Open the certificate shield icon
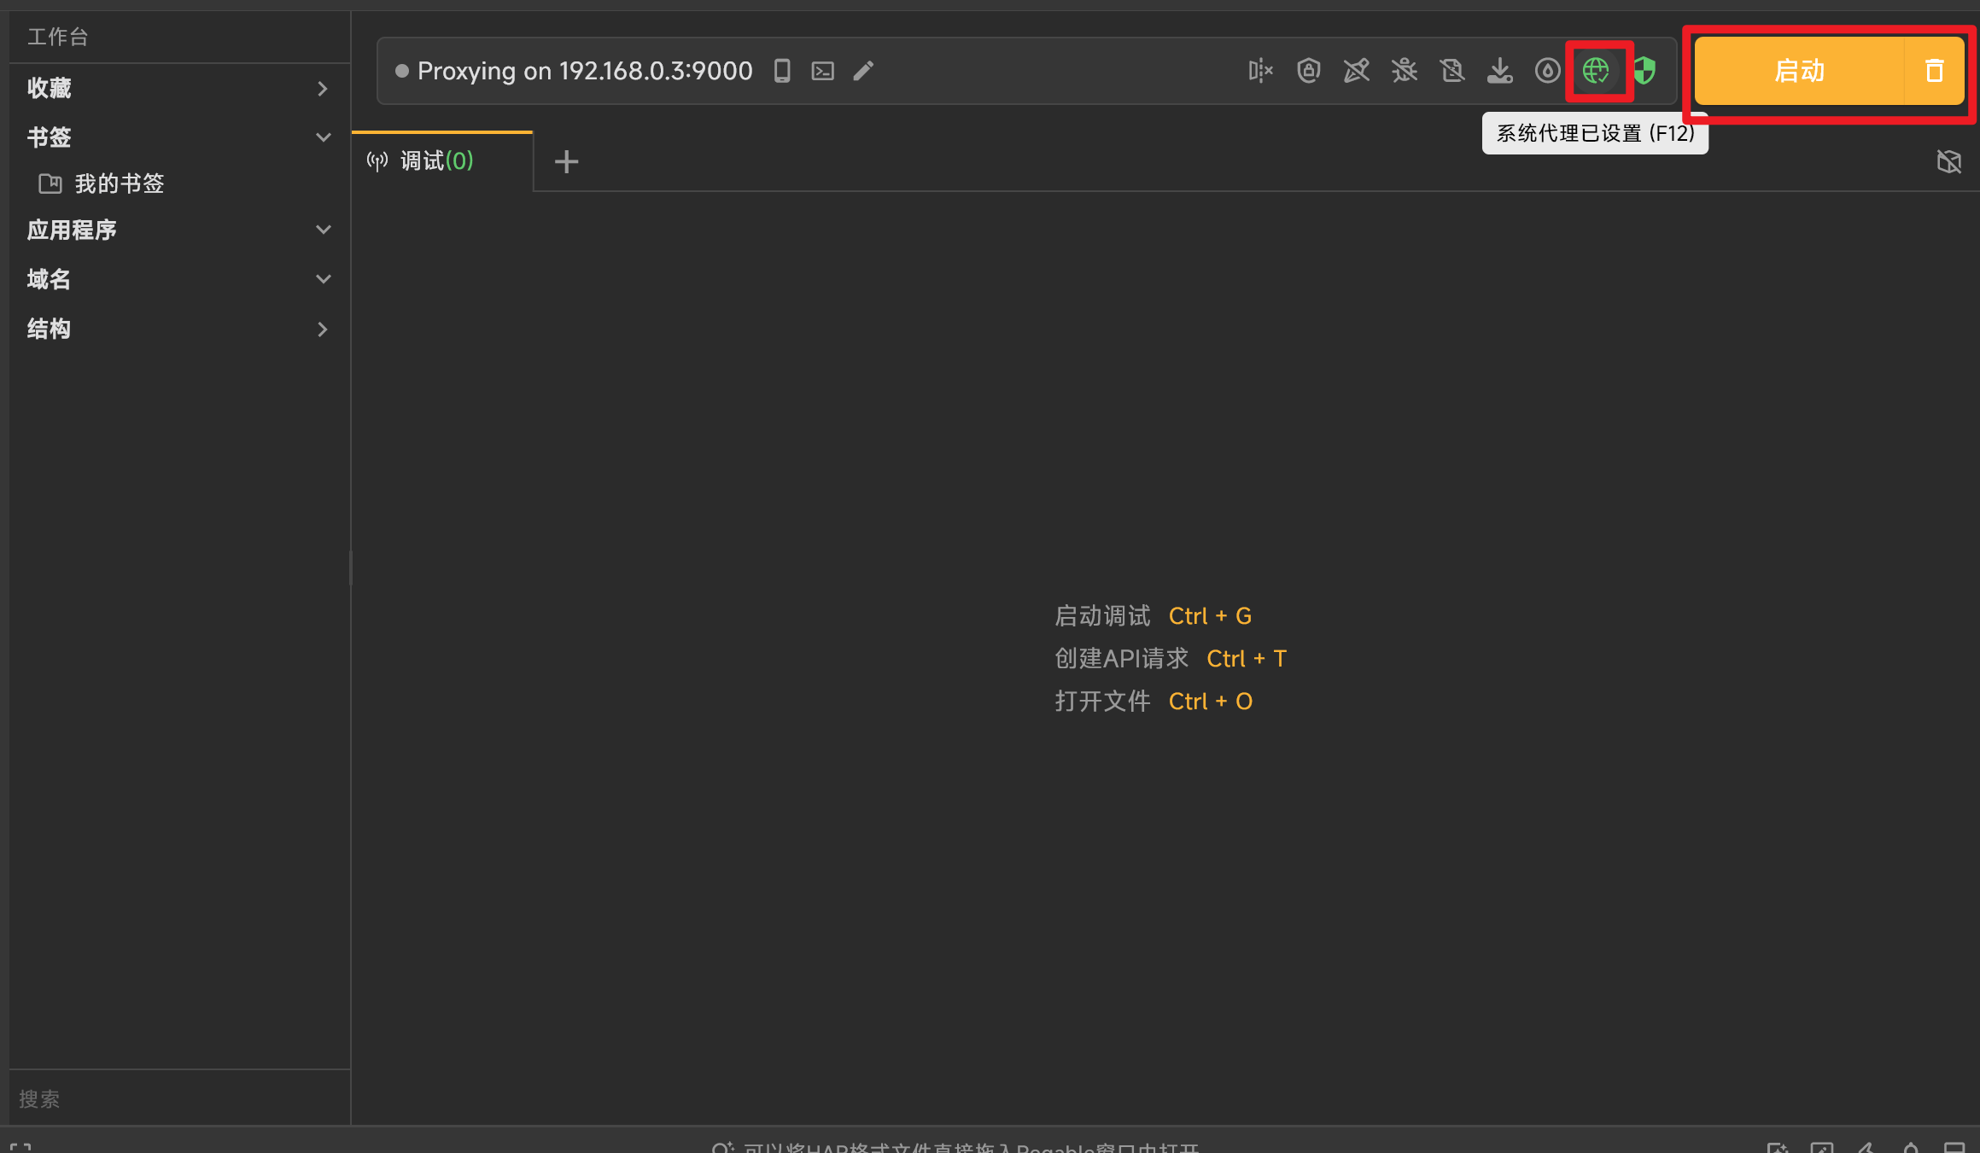This screenshot has height=1153, width=1980. coord(1644,71)
